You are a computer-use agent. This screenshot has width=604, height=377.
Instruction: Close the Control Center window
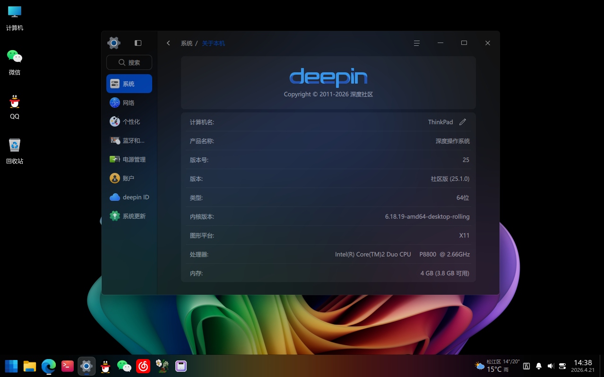488,43
